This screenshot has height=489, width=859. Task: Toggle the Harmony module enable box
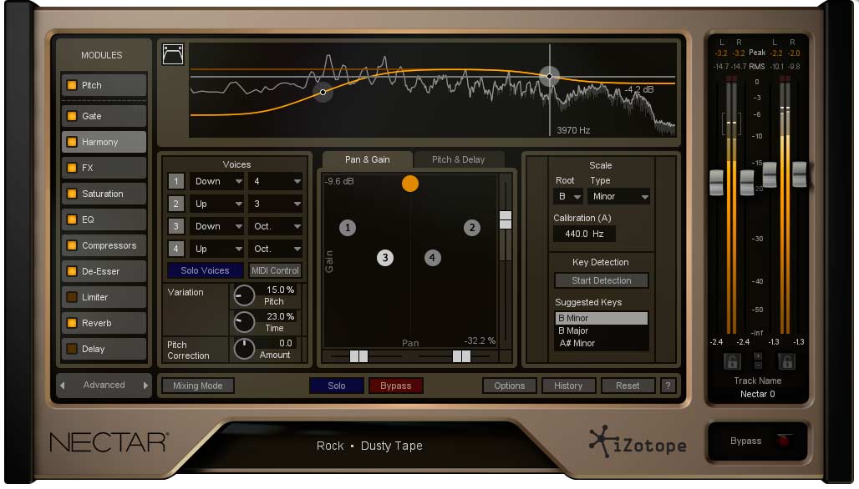72,142
